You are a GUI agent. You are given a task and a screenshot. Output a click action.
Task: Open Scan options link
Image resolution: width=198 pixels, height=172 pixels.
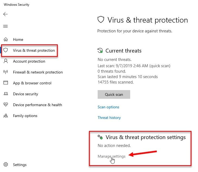click(x=108, y=107)
